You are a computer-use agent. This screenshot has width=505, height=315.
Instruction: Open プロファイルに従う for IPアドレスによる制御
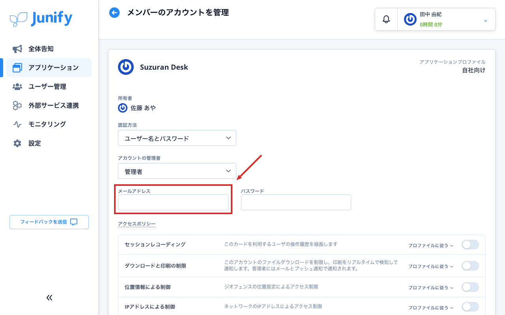[x=431, y=308]
